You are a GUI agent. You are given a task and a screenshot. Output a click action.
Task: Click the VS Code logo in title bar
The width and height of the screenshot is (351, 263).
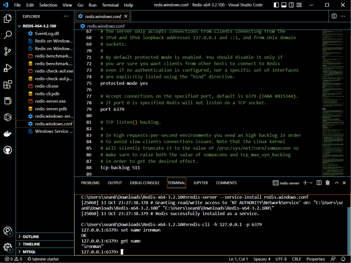(x=5, y=5)
